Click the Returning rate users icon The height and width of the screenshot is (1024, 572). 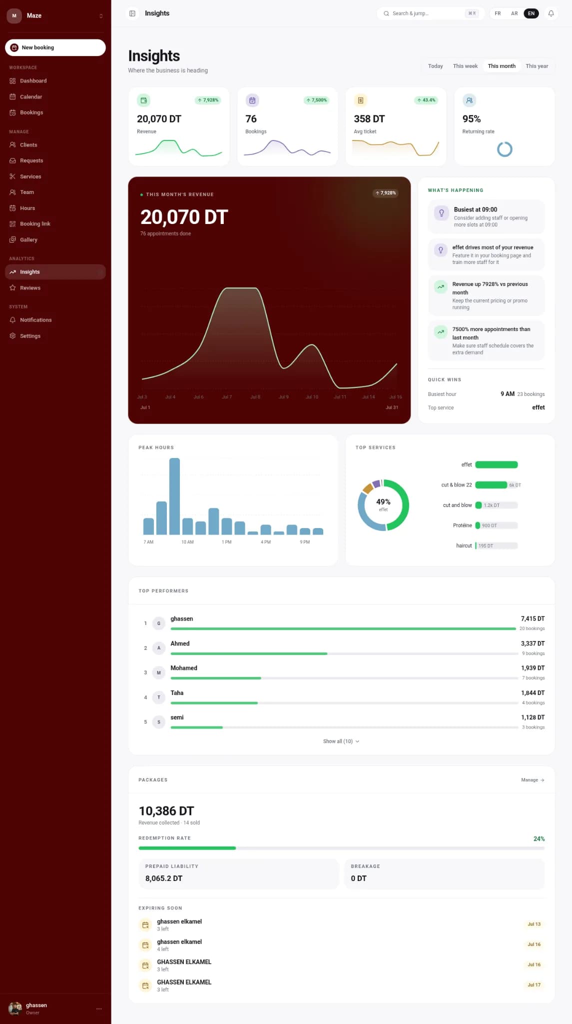469,100
